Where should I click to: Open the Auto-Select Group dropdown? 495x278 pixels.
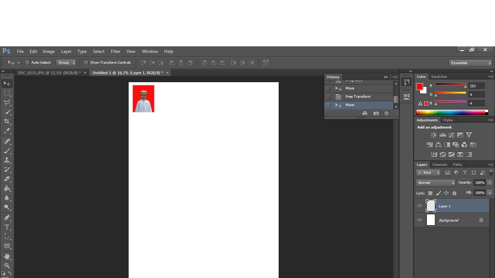point(66,63)
